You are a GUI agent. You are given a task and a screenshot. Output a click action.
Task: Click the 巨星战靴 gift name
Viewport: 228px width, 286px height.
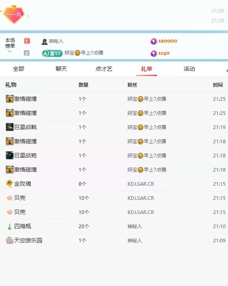(x=25, y=127)
